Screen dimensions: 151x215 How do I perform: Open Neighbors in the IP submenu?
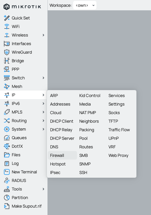point(89,121)
